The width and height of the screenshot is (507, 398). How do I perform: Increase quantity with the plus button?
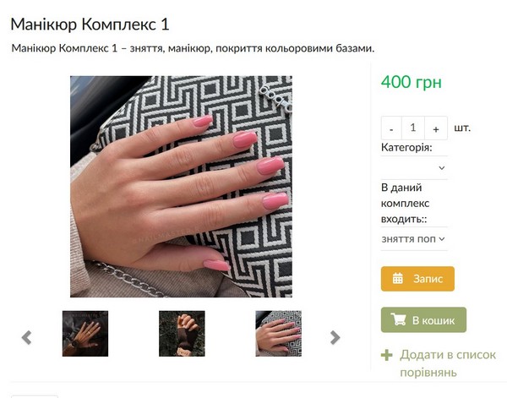[x=436, y=128]
